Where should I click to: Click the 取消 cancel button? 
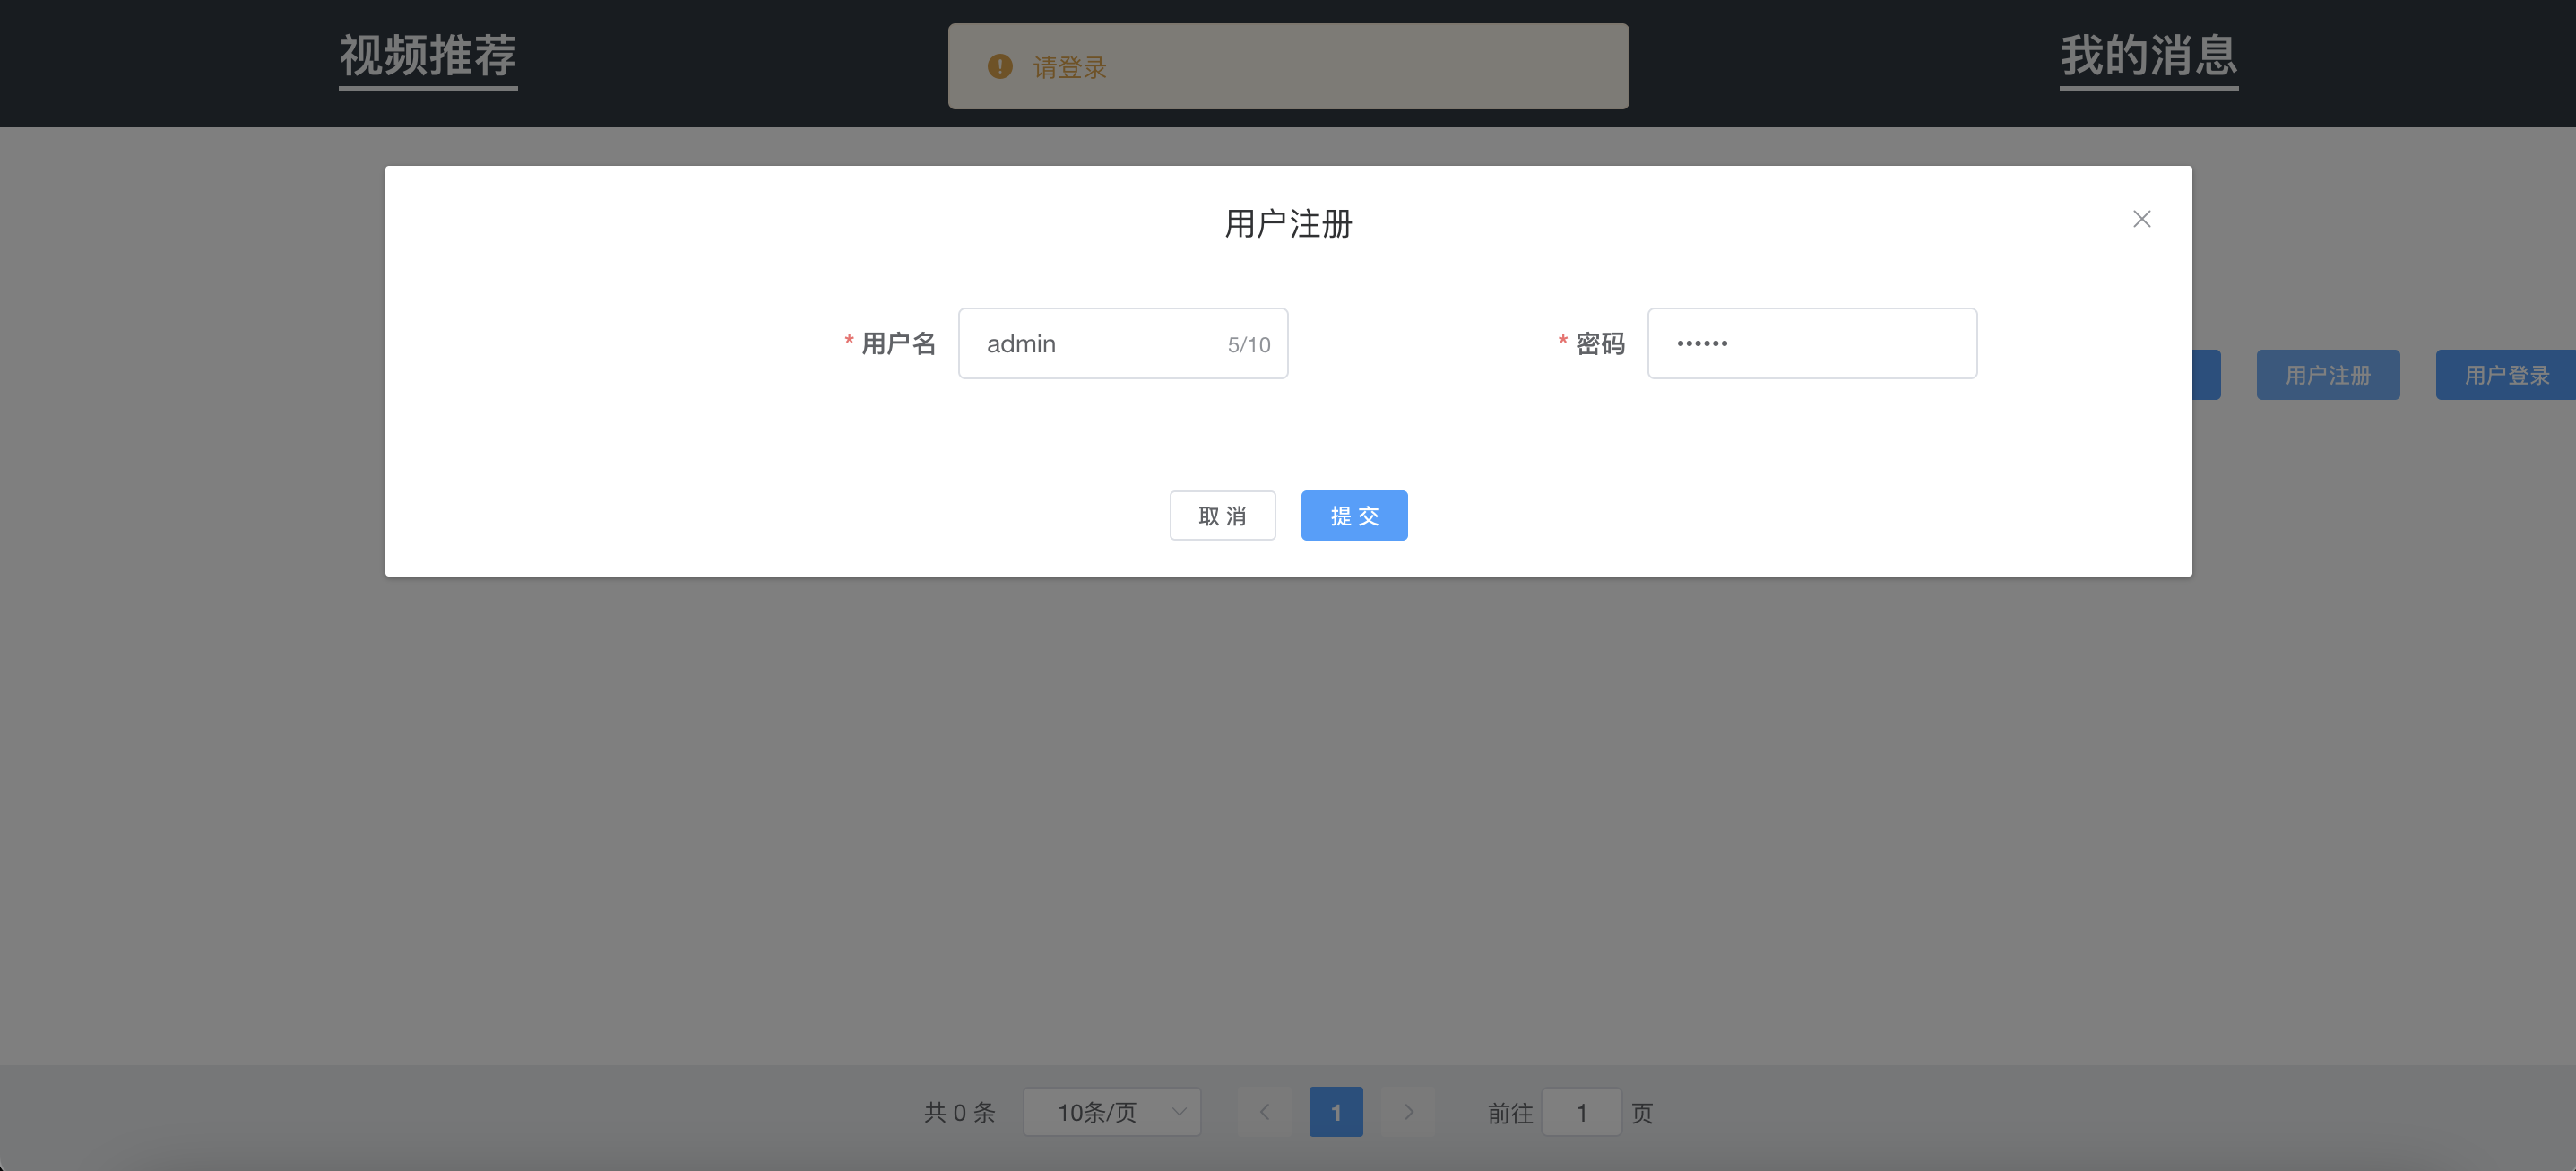pyautogui.click(x=1222, y=515)
